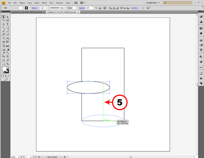The width and height of the screenshot is (204, 158).
Task: Click the Fill color swatch
Action: [x=4, y=69]
